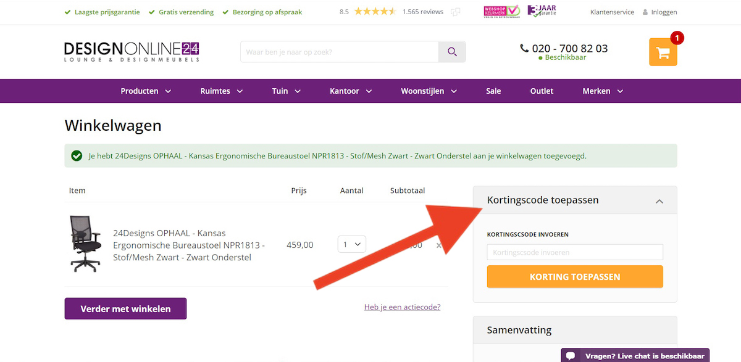The image size is (741, 362).
Task: Click the phone icon beside 020 number
Action: pyautogui.click(x=524, y=48)
